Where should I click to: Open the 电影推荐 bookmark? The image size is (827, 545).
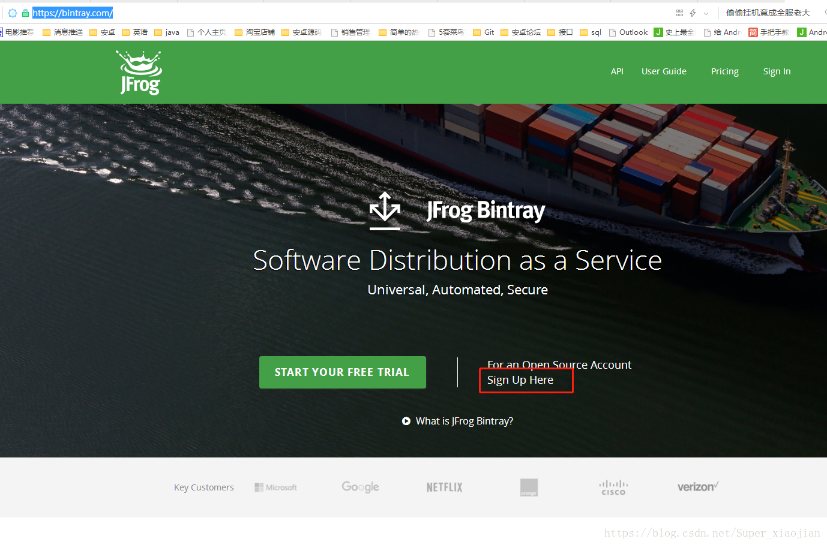coord(17,32)
